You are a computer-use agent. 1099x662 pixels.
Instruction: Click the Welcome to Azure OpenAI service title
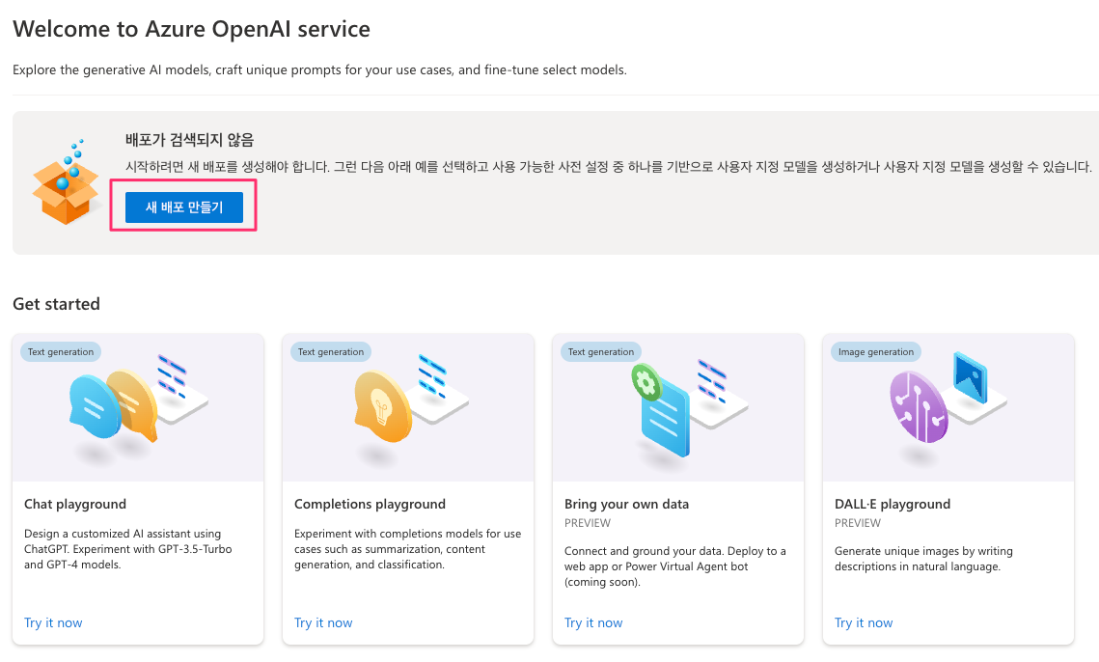pos(191,29)
